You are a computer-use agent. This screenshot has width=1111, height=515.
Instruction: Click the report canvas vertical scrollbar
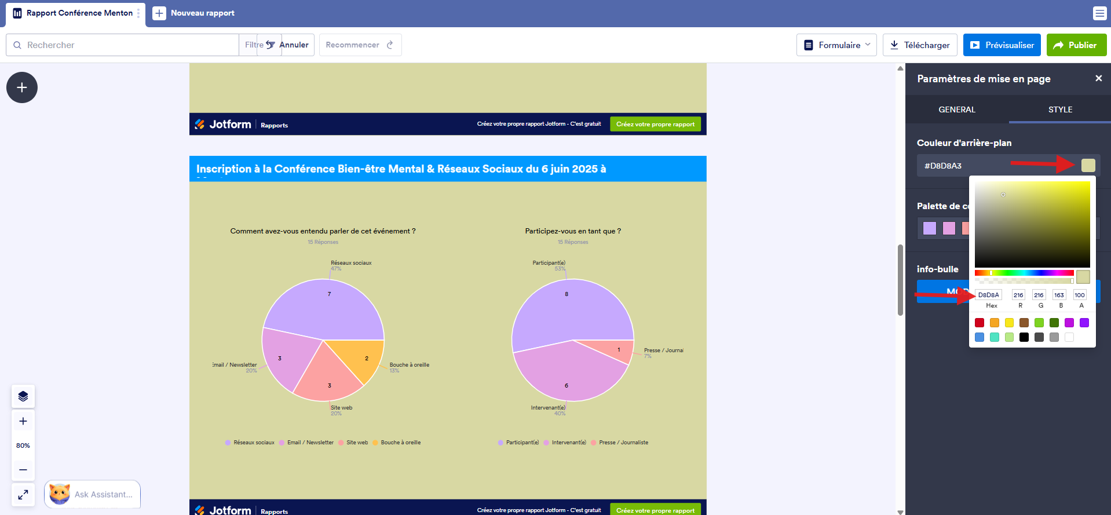click(x=900, y=280)
